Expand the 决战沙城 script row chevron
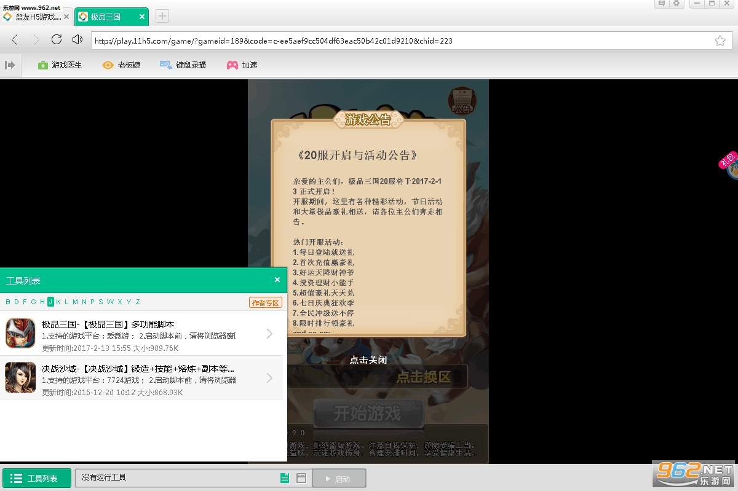Screen dimensions: 738x491 pos(269,378)
